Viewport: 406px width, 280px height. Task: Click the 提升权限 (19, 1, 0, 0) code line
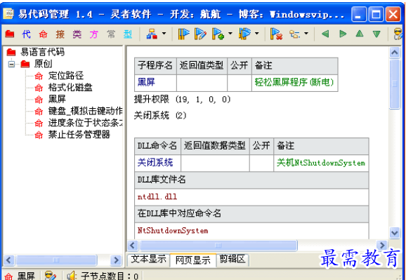tap(183, 100)
